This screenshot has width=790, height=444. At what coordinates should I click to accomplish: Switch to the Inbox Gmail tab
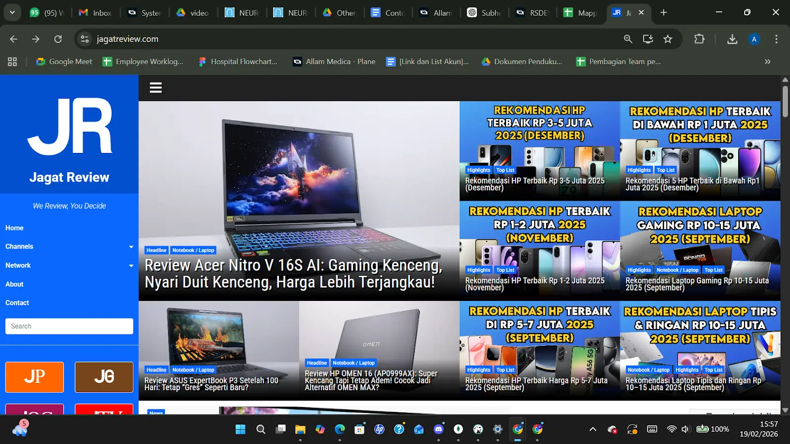[x=95, y=13]
